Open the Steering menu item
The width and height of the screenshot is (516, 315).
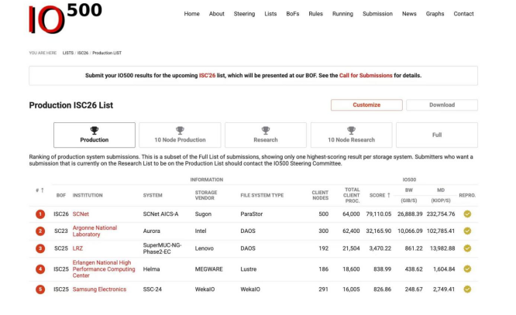pos(244,14)
